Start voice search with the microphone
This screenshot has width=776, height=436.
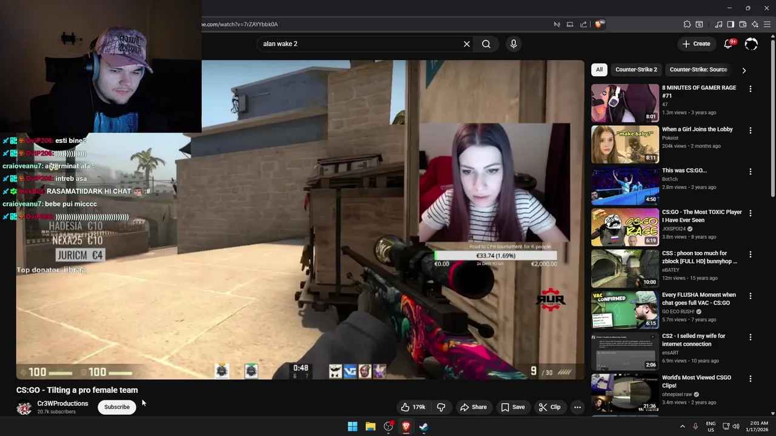(x=513, y=44)
